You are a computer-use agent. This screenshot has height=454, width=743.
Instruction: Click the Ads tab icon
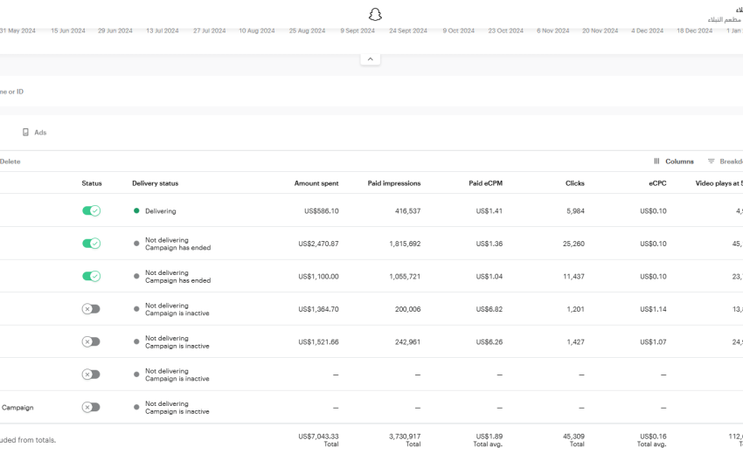tap(26, 133)
